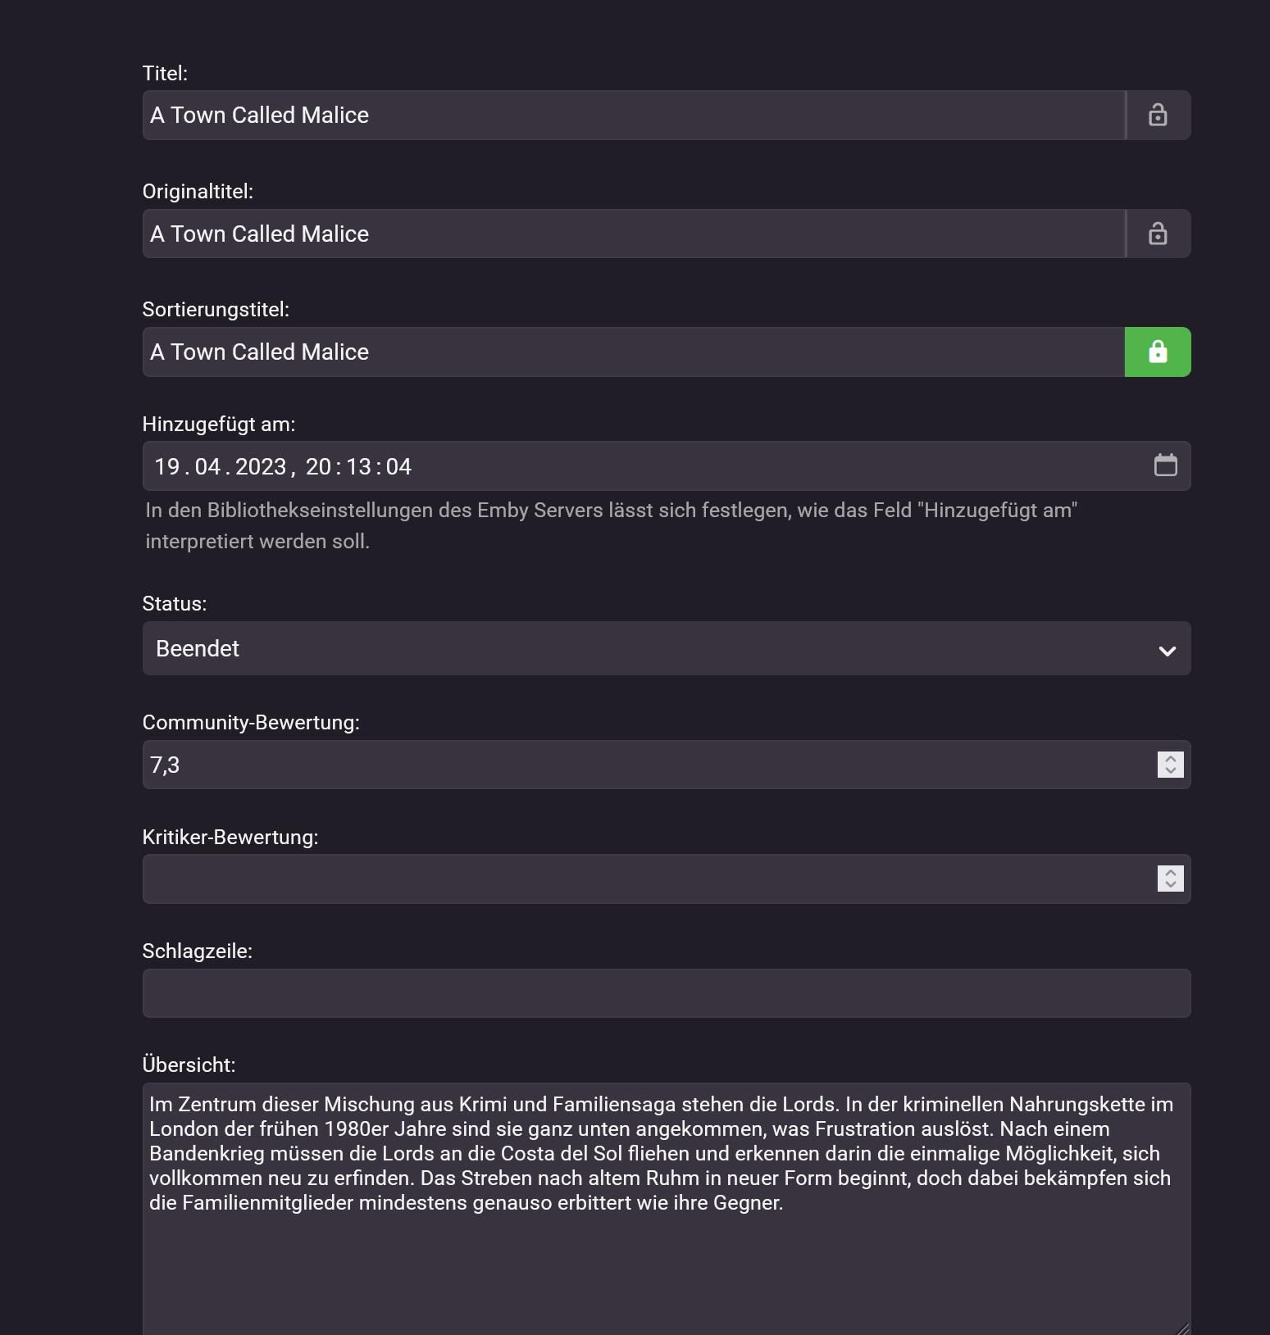
Task: Decrease the Community-Bewertung value with down arrow
Action: [1171, 770]
